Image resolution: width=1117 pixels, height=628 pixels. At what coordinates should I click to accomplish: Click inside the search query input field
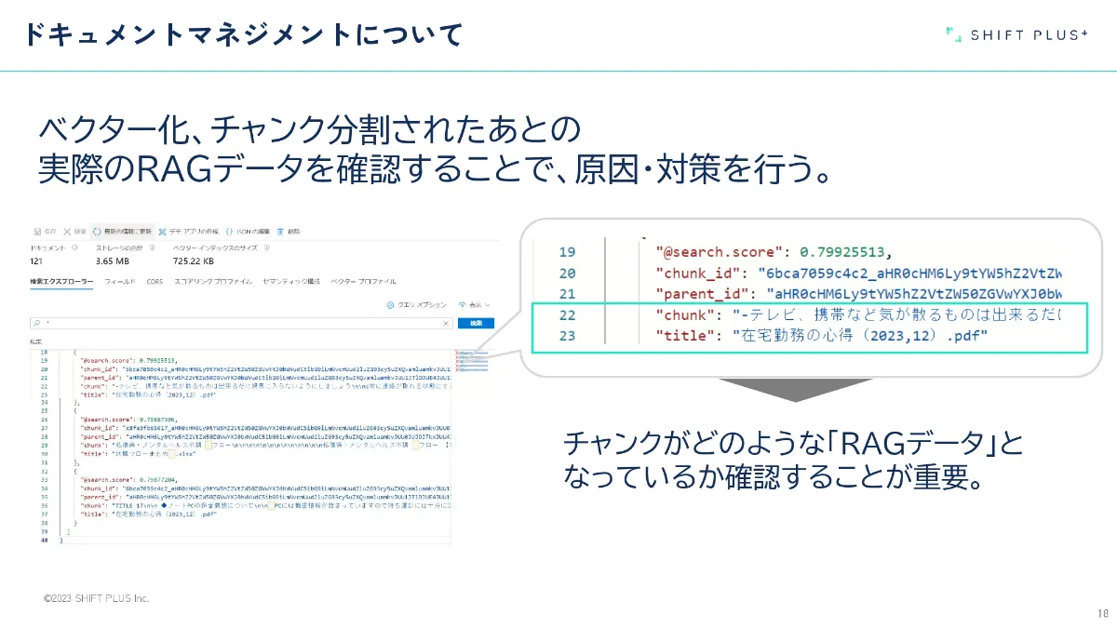pyautogui.click(x=240, y=323)
